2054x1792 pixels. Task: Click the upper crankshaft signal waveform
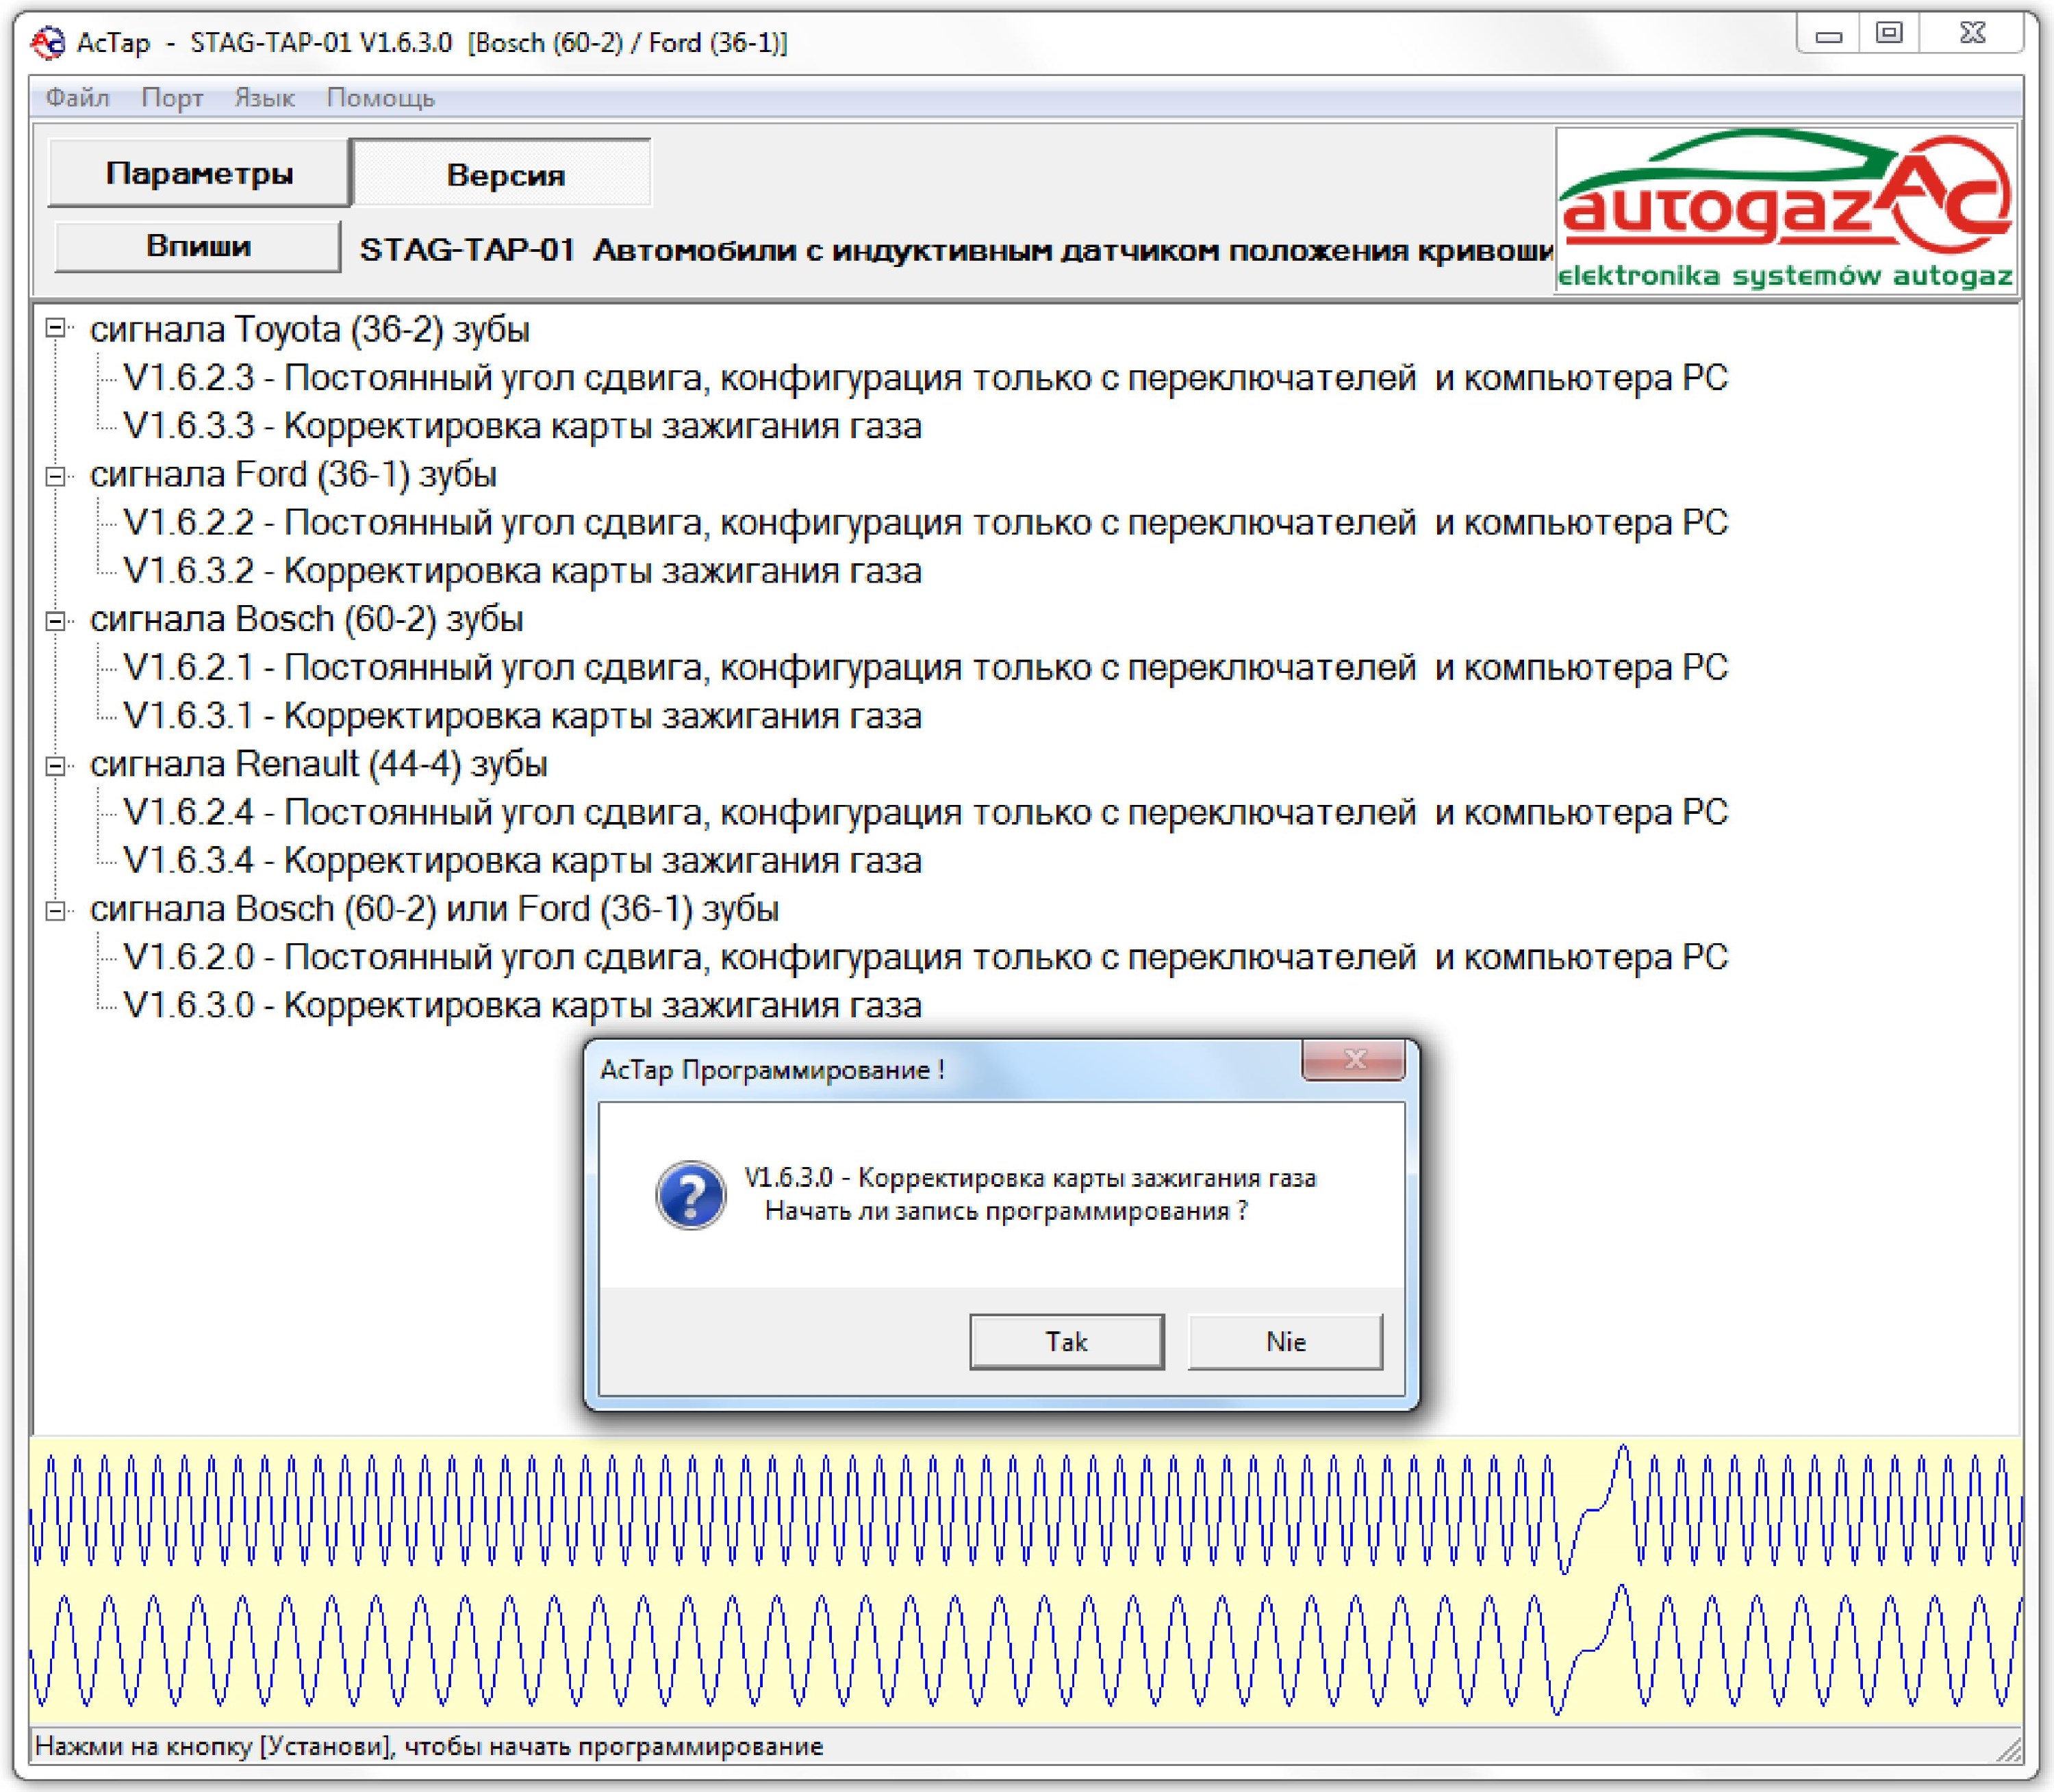1026,1510
